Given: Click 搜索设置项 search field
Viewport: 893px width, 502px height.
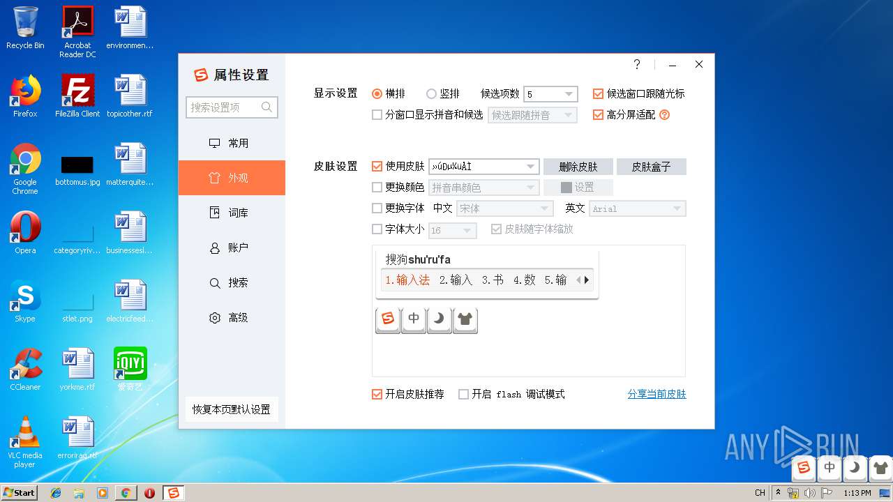Looking at the screenshot, I should (x=232, y=107).
